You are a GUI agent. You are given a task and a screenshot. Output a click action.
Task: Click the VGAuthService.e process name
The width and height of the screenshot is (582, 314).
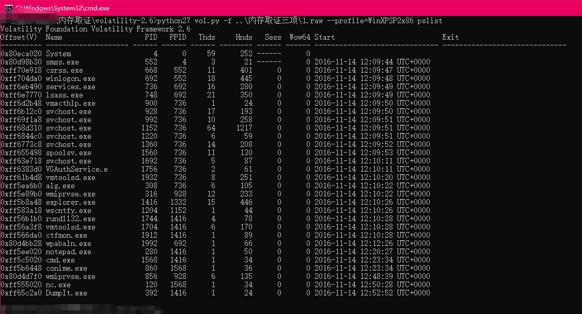click(76, 169)
